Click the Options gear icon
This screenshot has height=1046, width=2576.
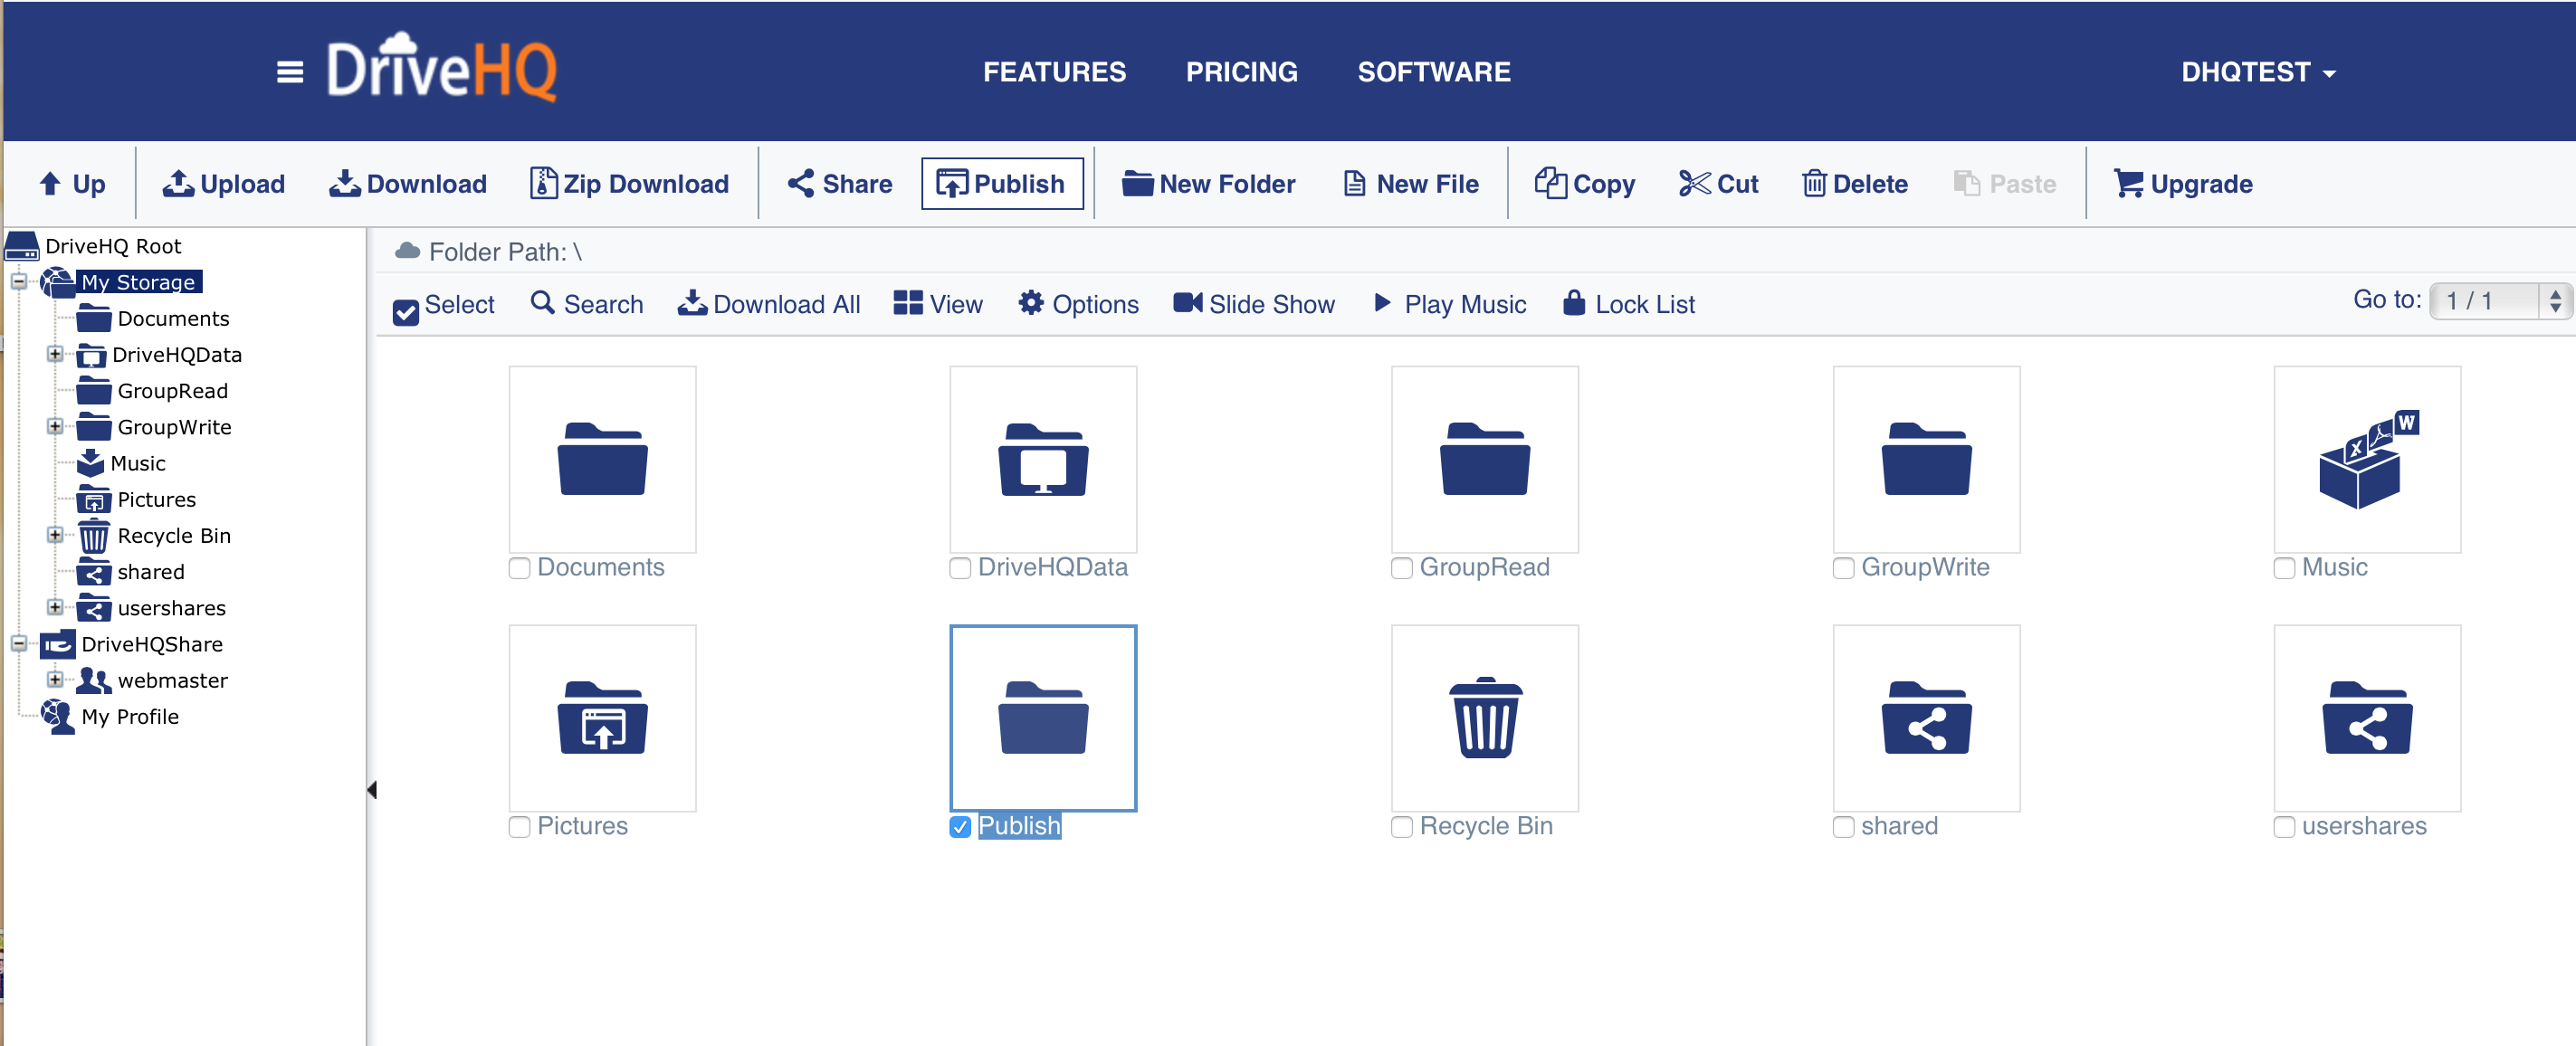coord(1030,303)
